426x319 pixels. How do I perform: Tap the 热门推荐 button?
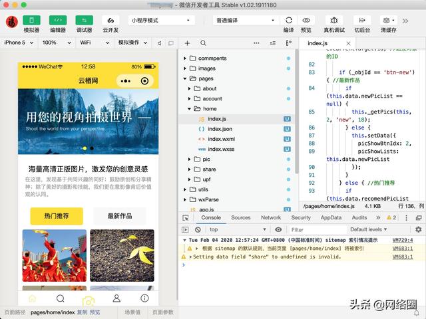(57, 216)
